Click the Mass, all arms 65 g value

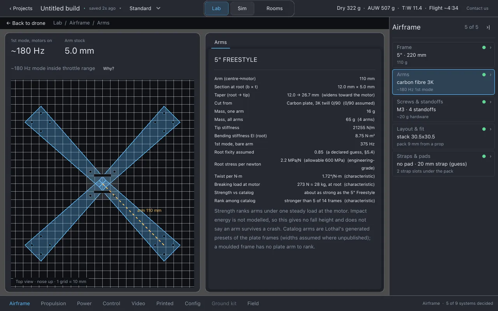coord(360,119)
